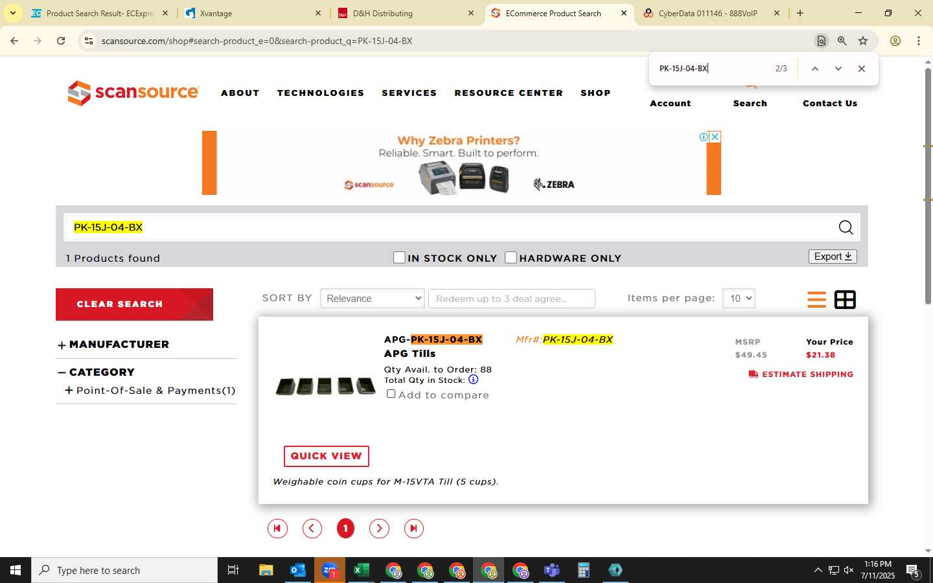Click the Clear Search button

click(x=134, y=304)
